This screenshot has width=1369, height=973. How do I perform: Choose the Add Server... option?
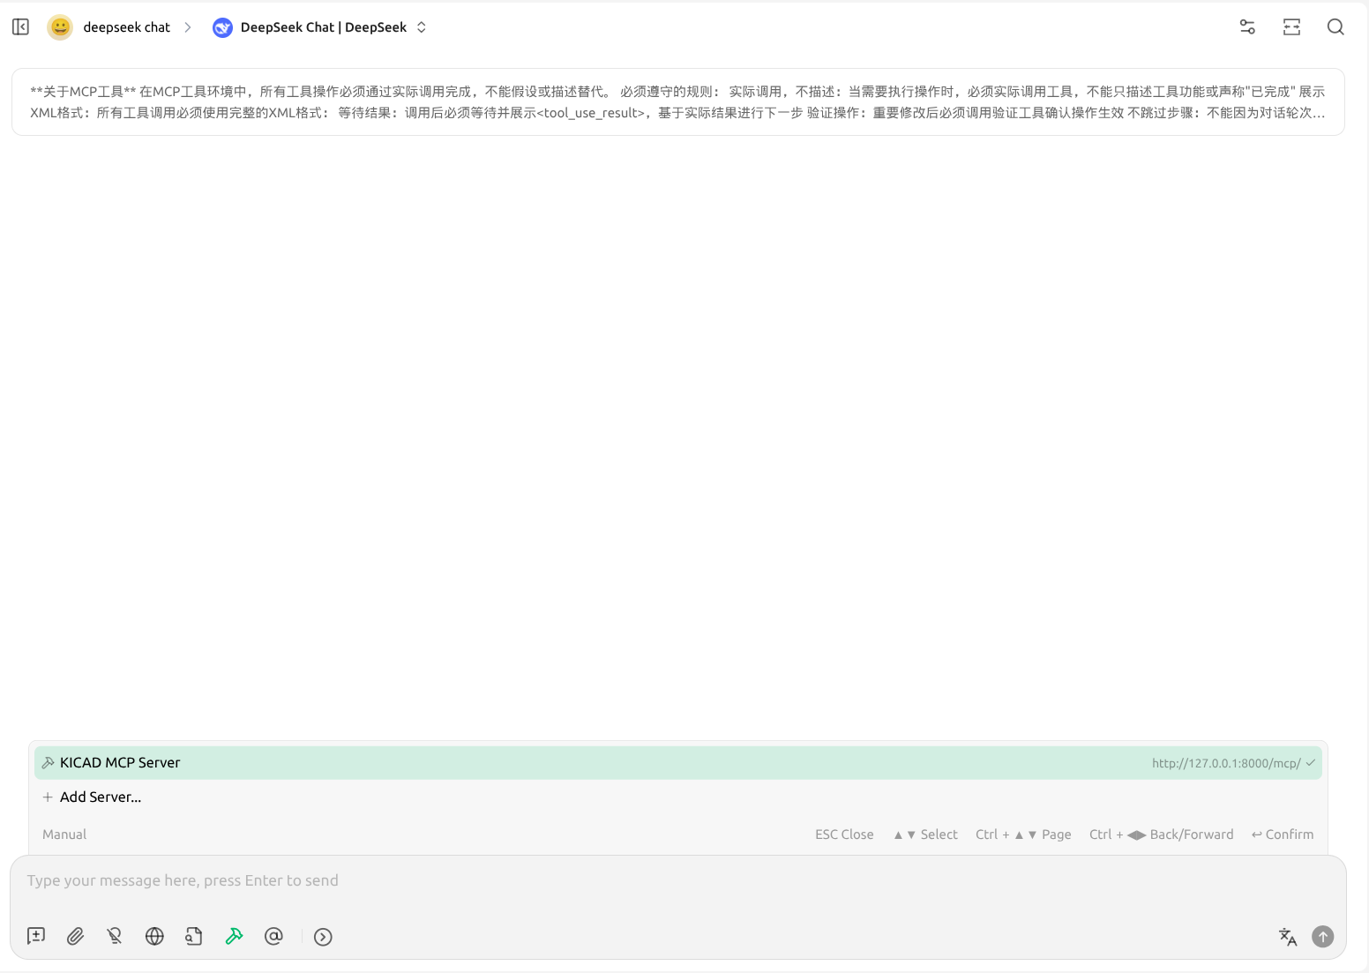[100, 797]
